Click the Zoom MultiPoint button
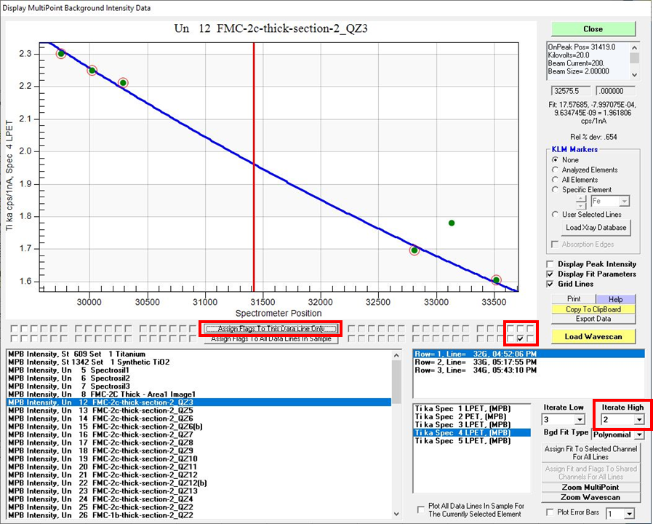 click(x=593, y=488)
